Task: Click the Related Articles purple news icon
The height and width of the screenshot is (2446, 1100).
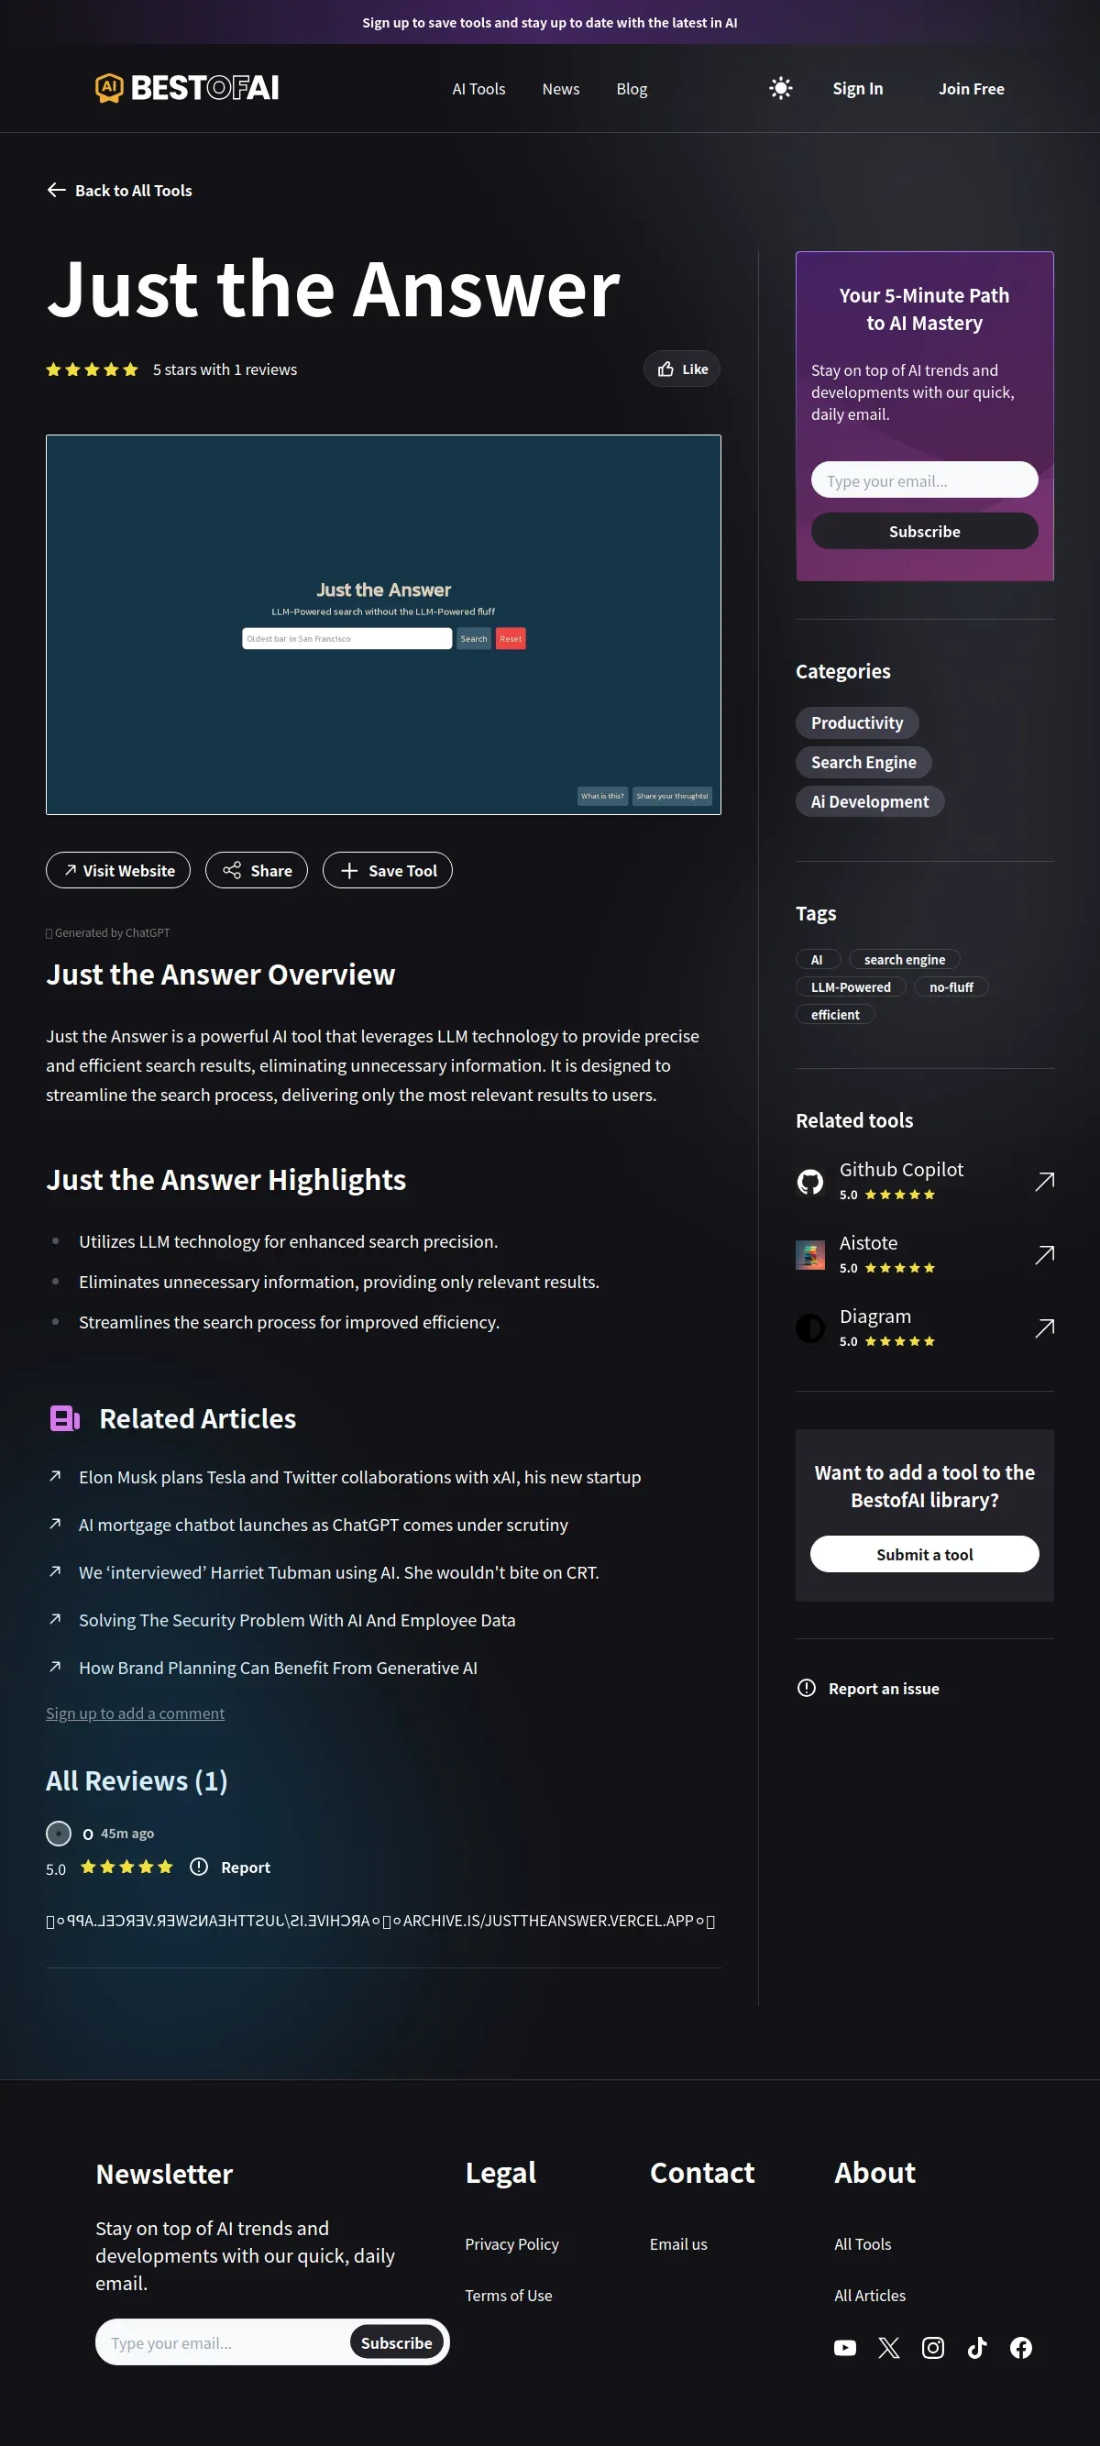Action: coord(64,1418)
